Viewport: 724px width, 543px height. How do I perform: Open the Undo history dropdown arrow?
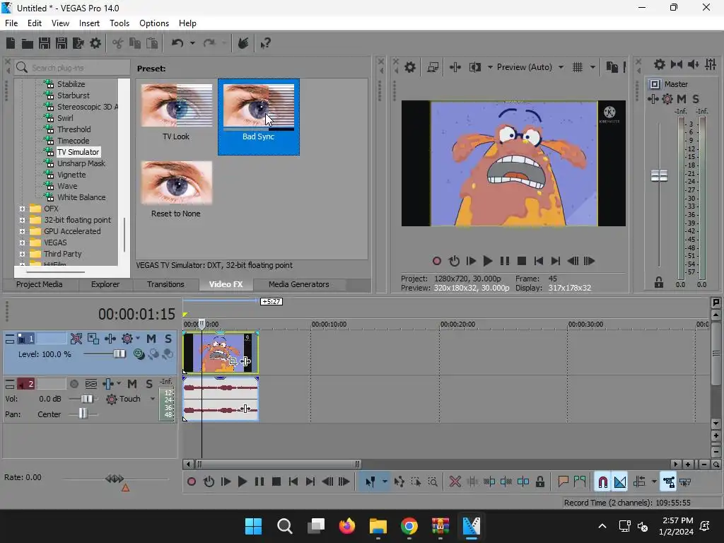pyautogui.click(x=192, y=43)
